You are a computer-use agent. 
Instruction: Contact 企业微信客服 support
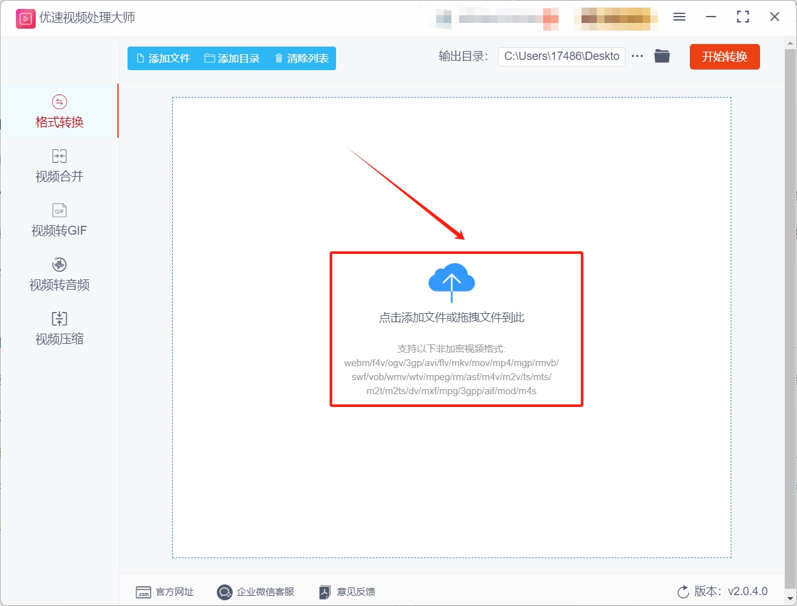(256, 592)
